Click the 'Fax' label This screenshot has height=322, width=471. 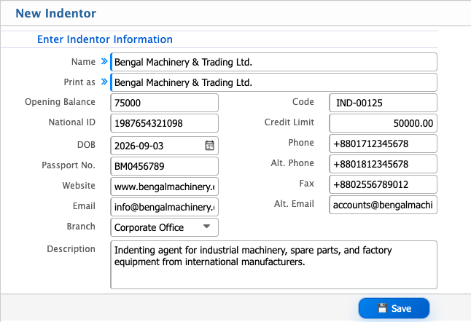(307, 184)
